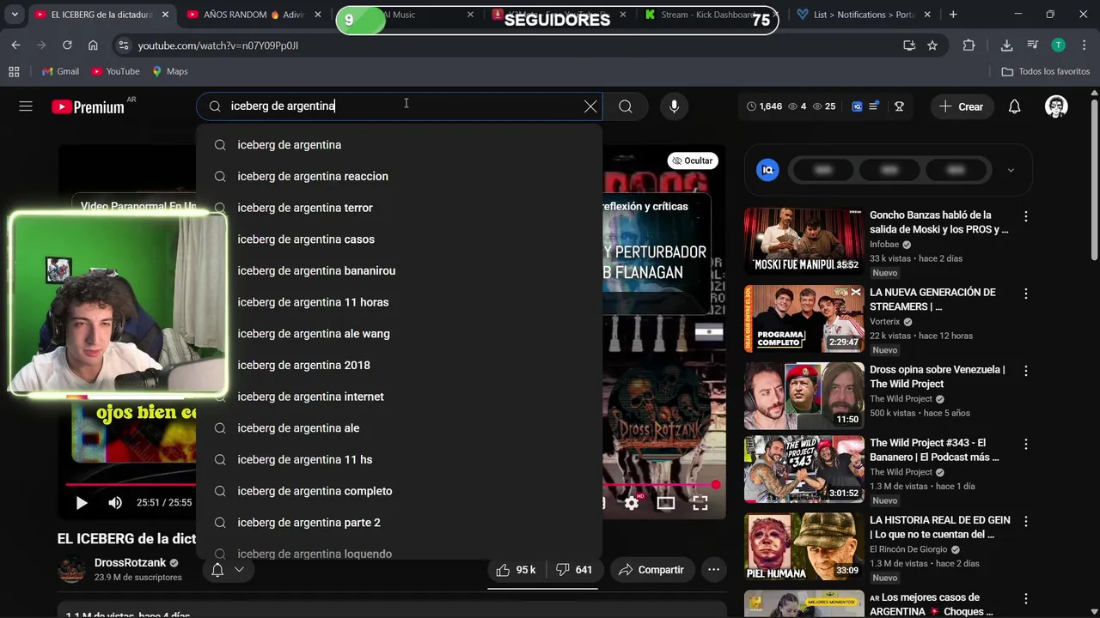Open Dross opina sobre Venezuela video thumbnail
The image size is (1100, 618).
pyautogui.click(x=804, y=396)
